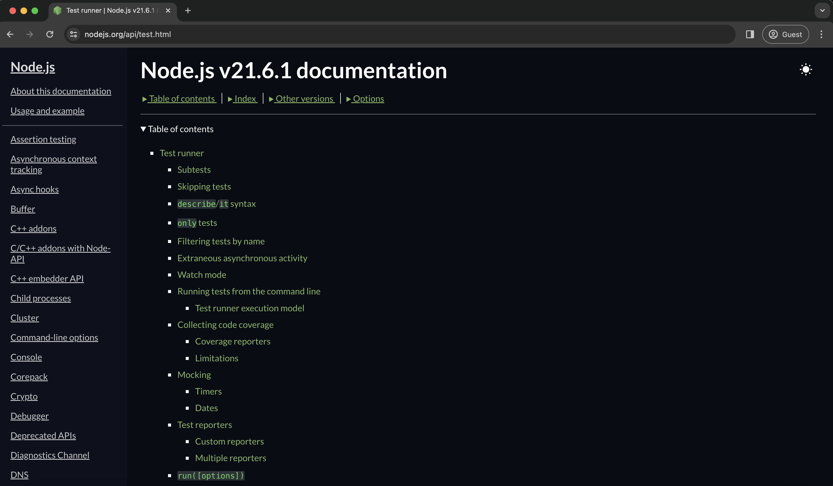Open C++ embedder API page

point(47,279)
